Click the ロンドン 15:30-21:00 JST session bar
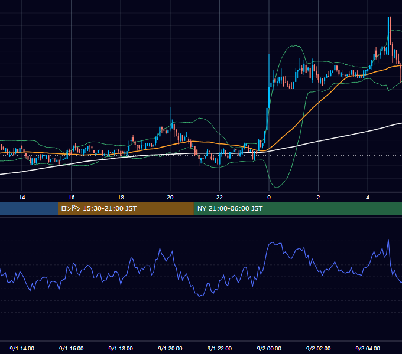The image size is (402, 354). tap(125, 208)
